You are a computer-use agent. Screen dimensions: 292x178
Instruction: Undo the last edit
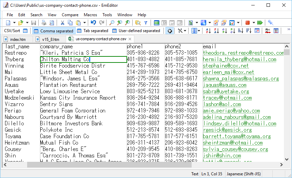(93, 23)
